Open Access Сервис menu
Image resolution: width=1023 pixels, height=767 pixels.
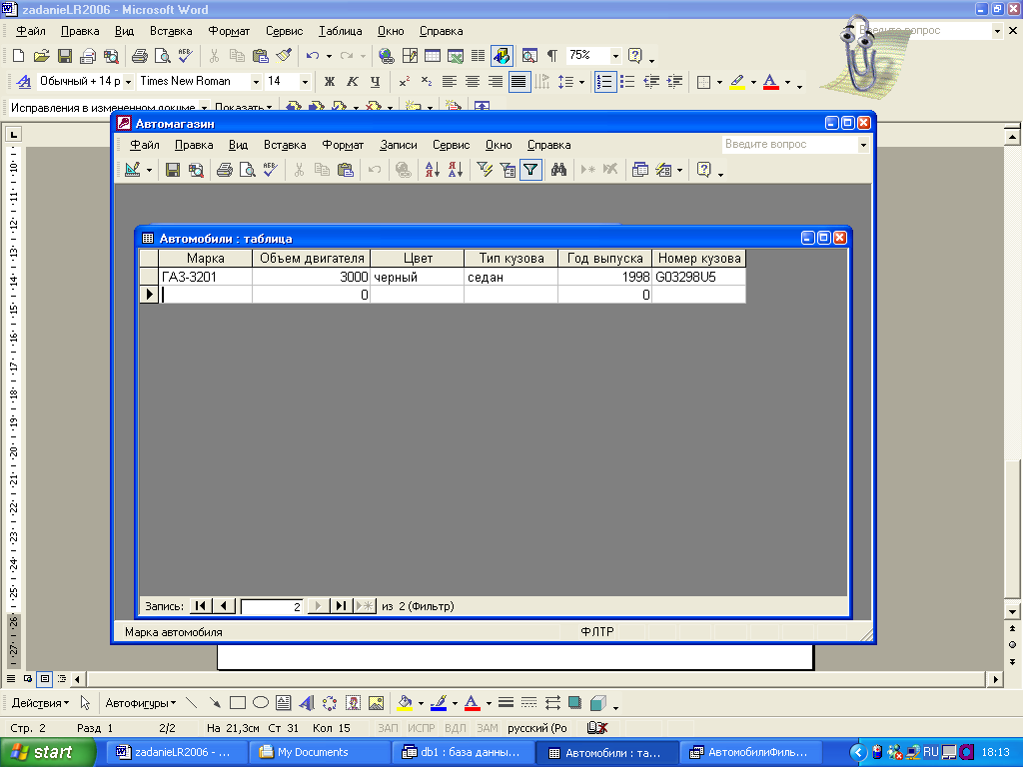451,145
